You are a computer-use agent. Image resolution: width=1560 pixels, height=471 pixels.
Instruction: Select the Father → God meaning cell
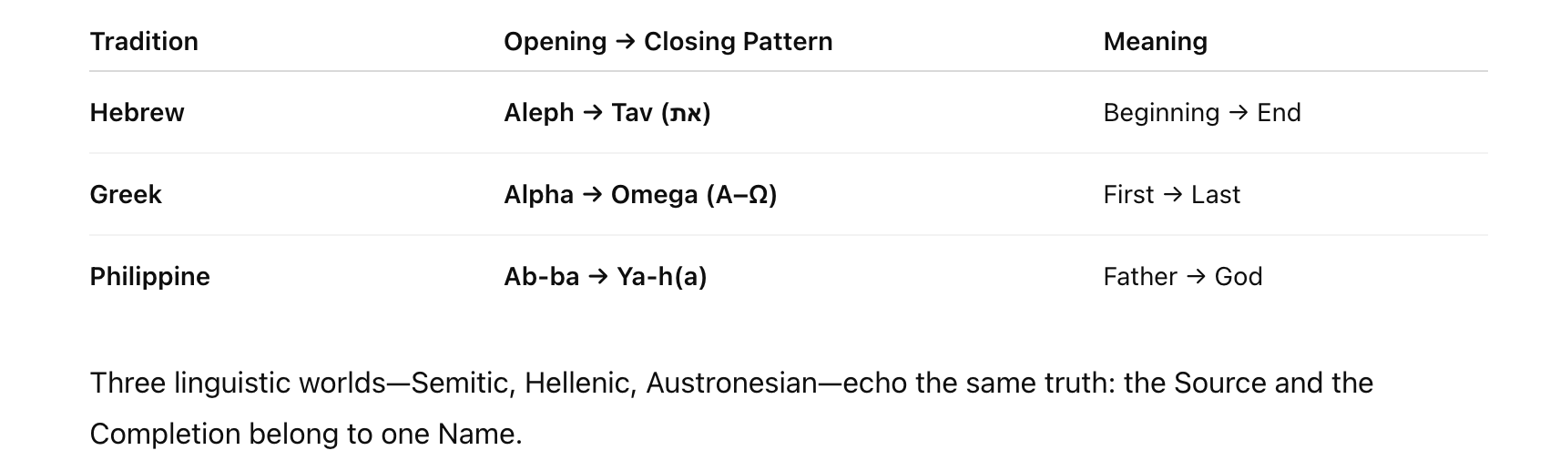(1182, 277)
